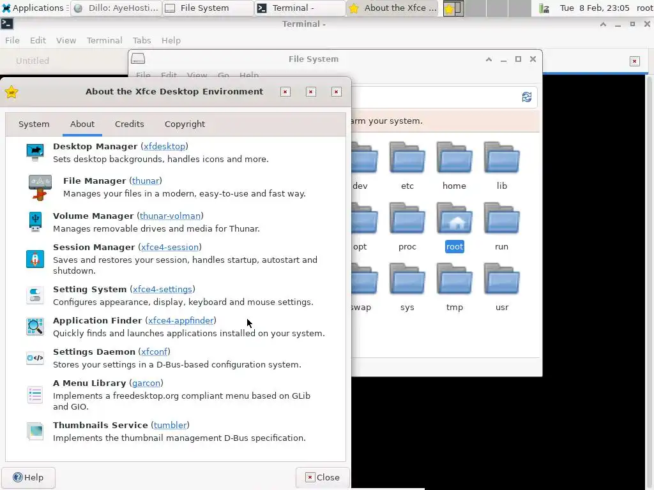
Task: Follow the tumbler link
Action: (170, 425)
